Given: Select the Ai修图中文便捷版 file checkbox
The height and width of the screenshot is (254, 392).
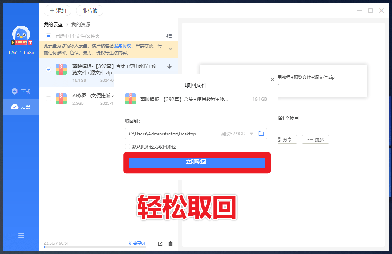Looking at the screenshot, I should click(48, 99).
